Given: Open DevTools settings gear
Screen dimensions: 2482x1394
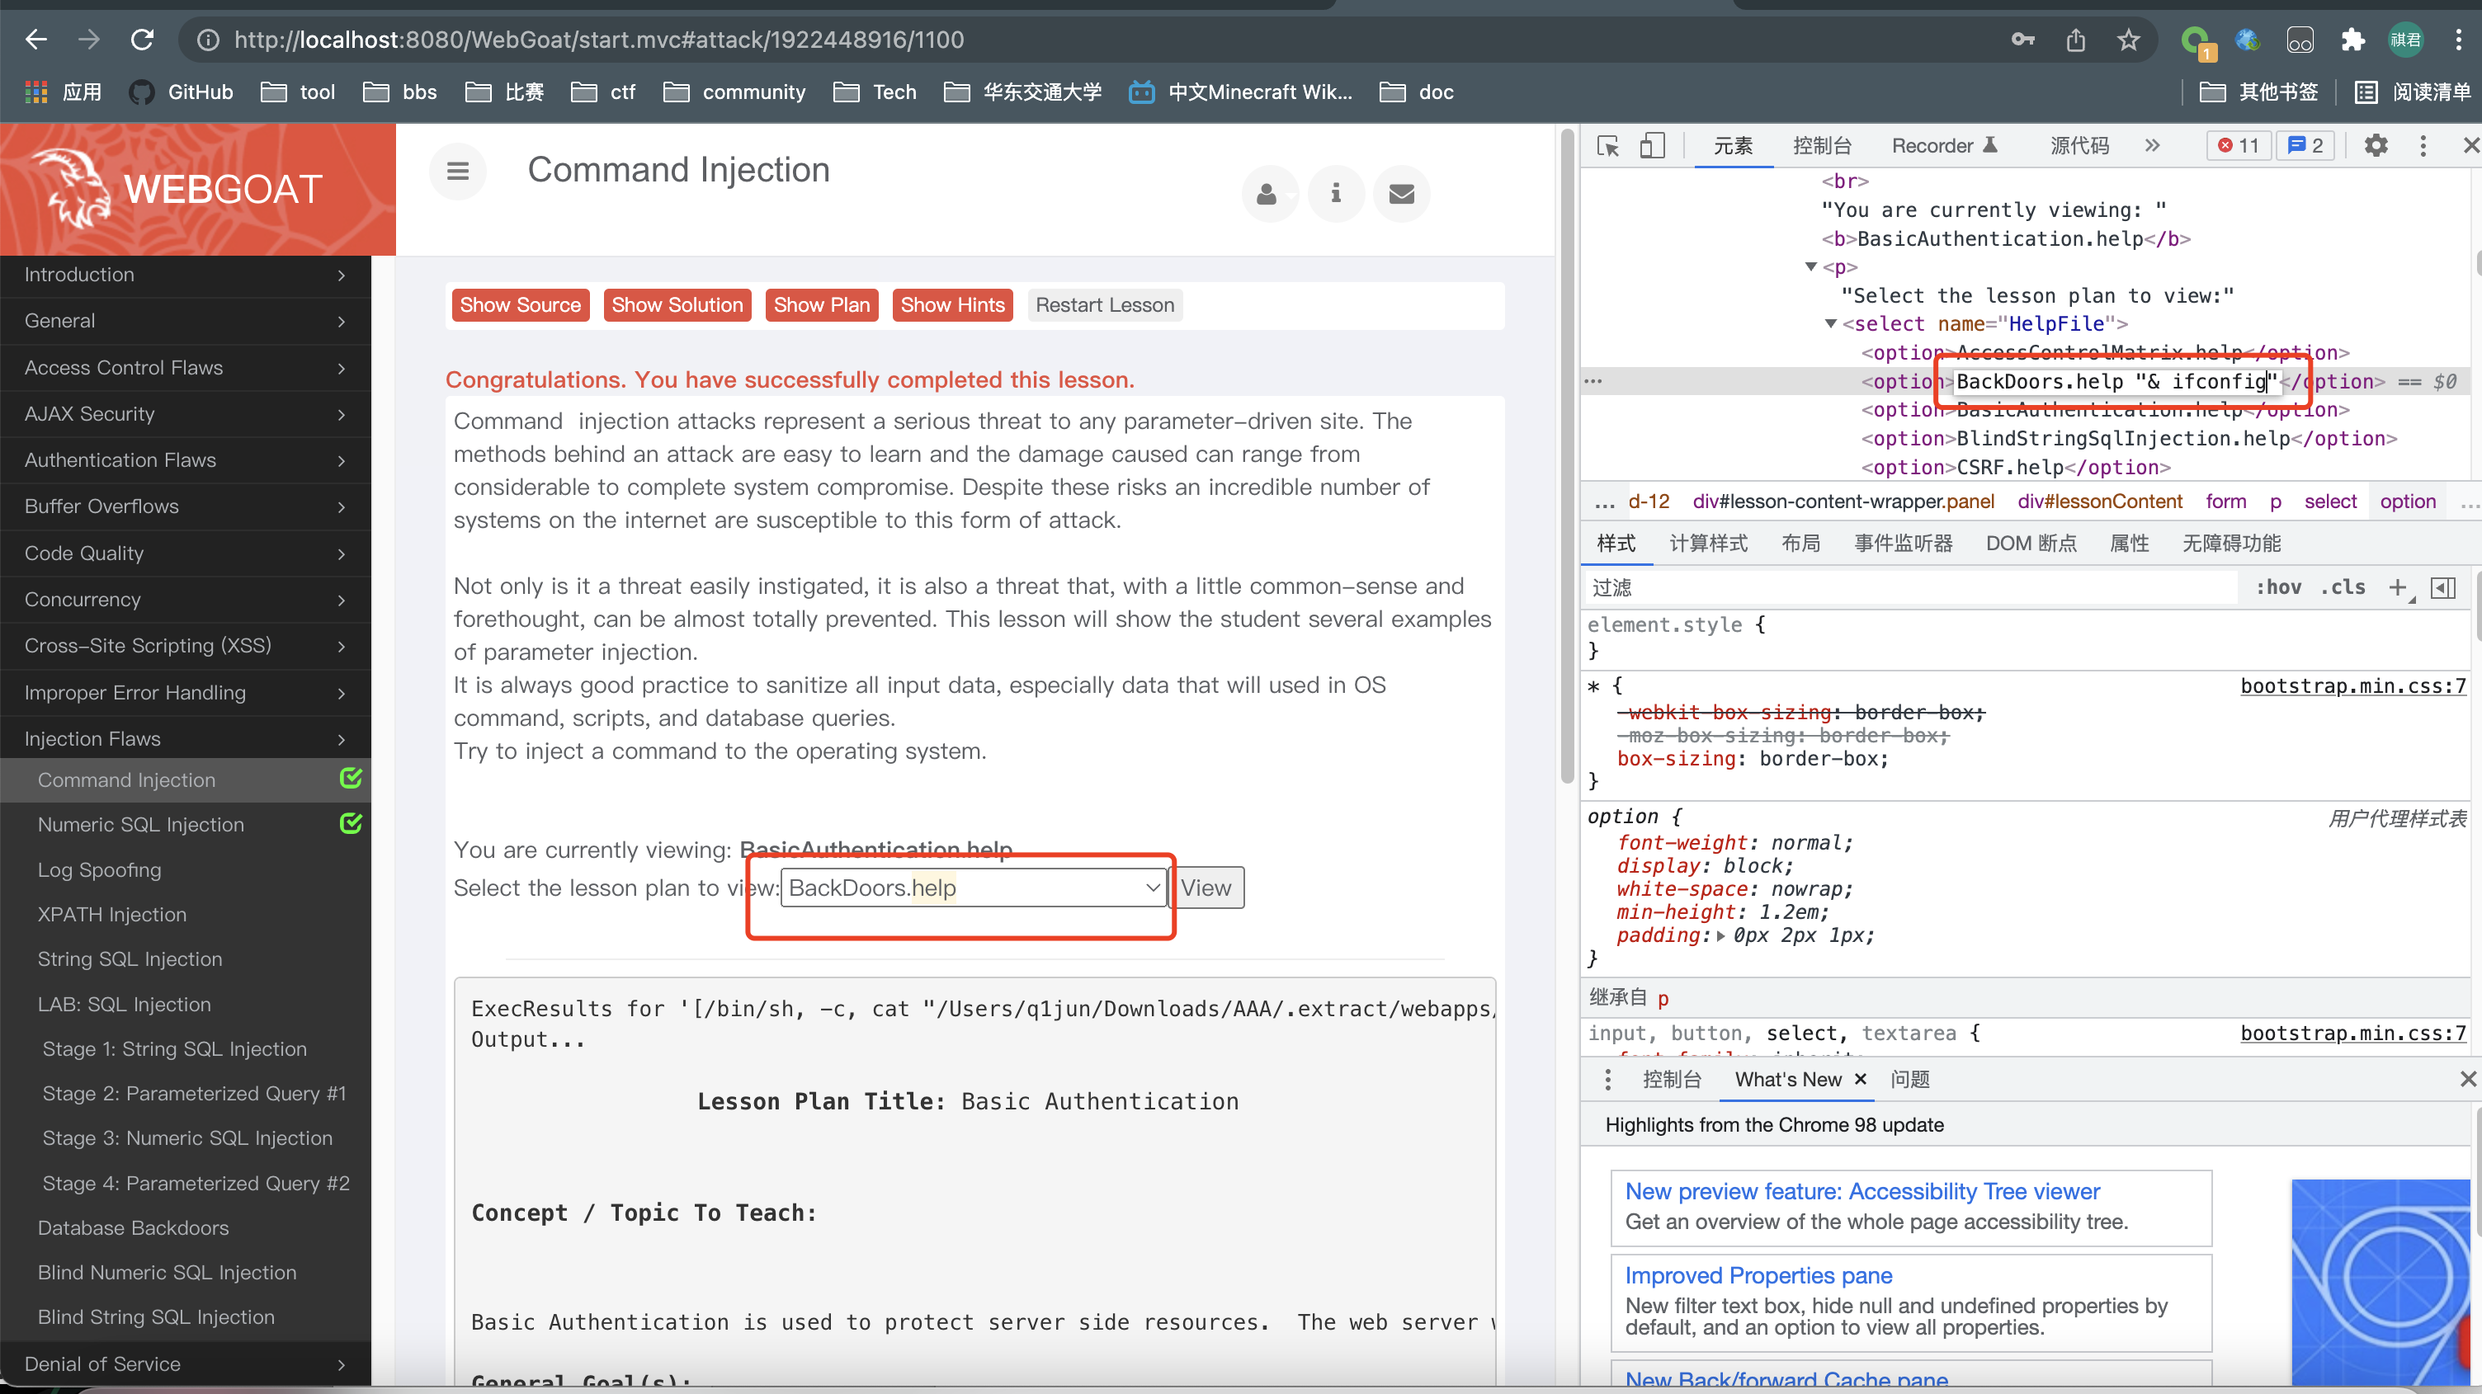Looking at the screenshot, I should pyautogui.click(x=2376, y=145).
